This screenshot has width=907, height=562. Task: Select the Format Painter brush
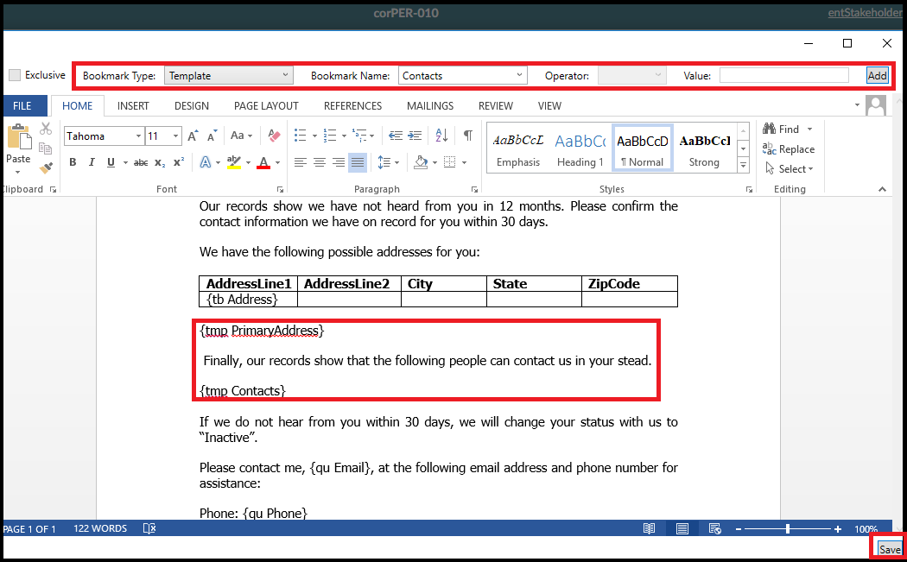46,168
